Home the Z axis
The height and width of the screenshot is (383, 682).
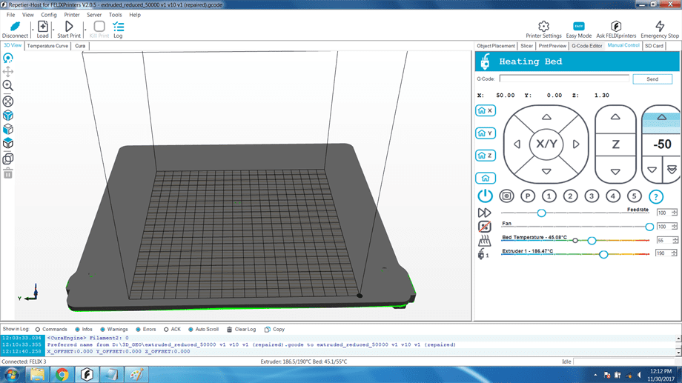click(x=486, y=155)
